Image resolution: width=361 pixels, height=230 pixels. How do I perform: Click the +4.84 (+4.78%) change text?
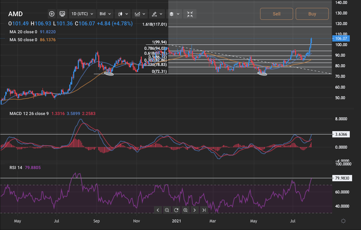coord(115,23)
